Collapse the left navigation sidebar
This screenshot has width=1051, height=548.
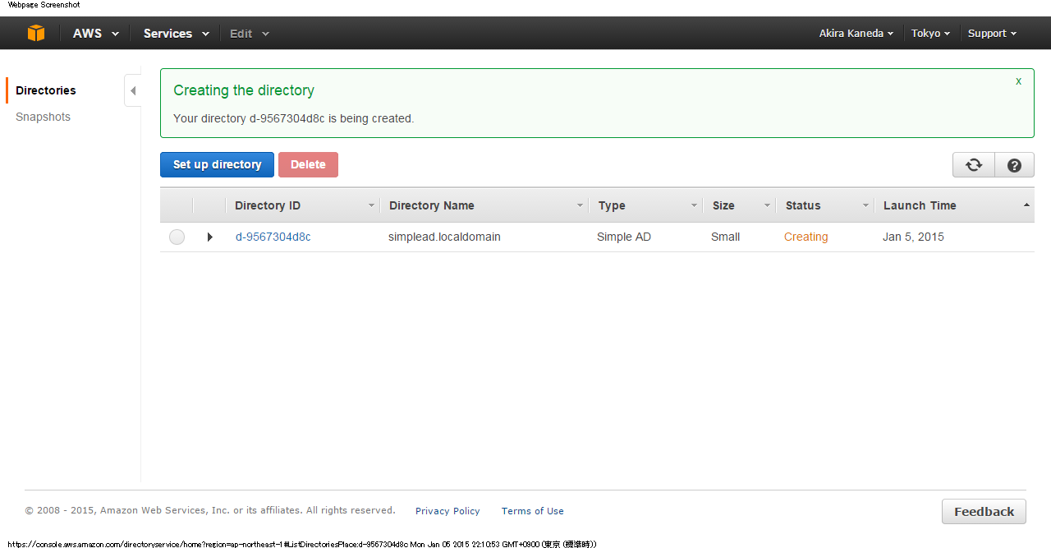tap(133, 91)
